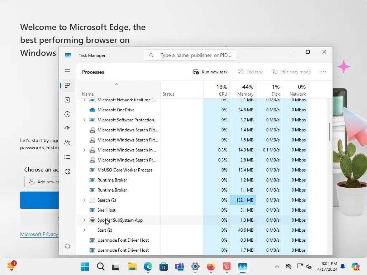
Task: Open the Users page icon in sidebar
Action: pyautogui.click(x=67, y=143)
